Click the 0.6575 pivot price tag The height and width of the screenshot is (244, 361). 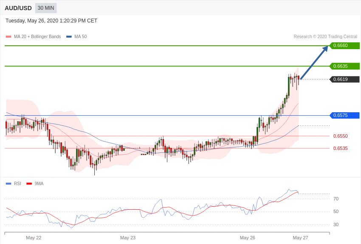tap(345, 115)
